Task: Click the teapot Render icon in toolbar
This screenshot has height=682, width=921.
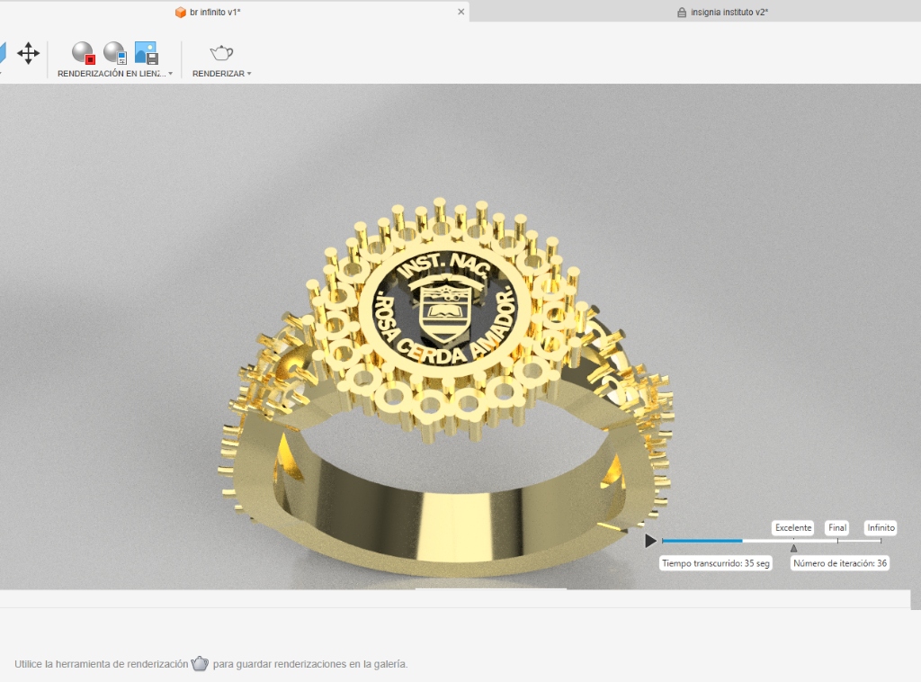Action: pos(221,52)
